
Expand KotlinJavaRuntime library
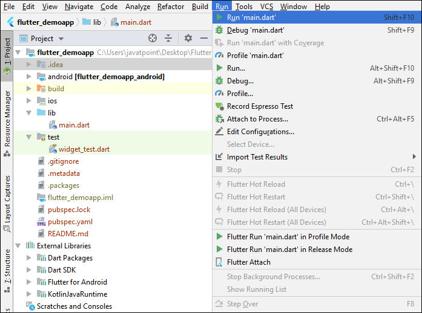tap(29, 294)
